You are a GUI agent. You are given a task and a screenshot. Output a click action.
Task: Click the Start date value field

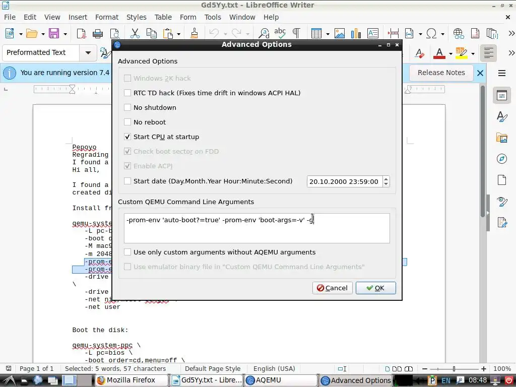pyautogui.click(x=345, y=181)
